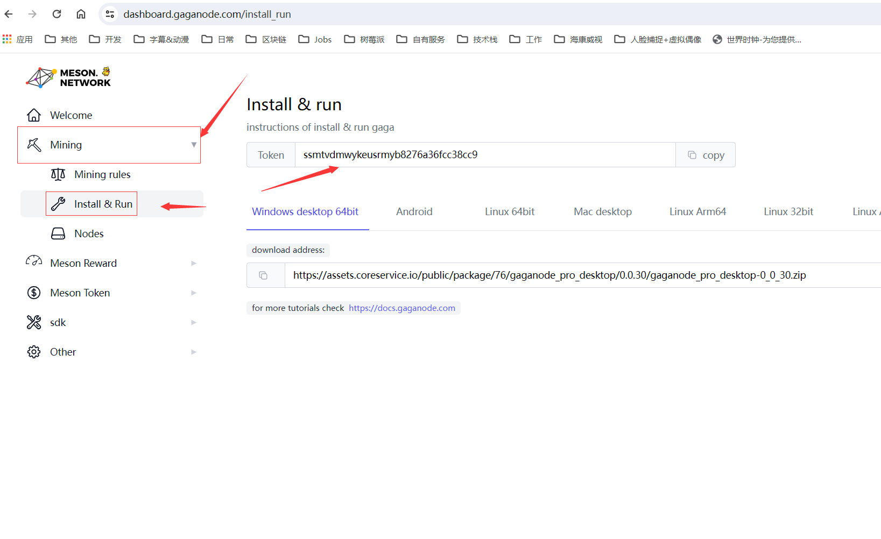Switch to the Mac desktop tab
The height and width of the screenshot is (539, 881).
pyautogui.click(x=603, y=212)
